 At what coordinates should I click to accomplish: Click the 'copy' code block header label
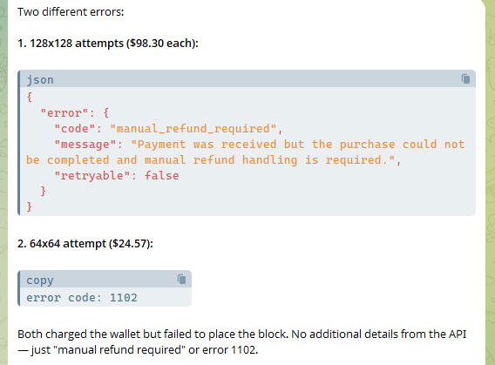click(x=40, y=281)
